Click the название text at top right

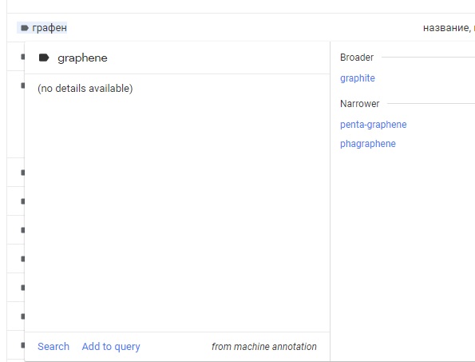point(446,28)
